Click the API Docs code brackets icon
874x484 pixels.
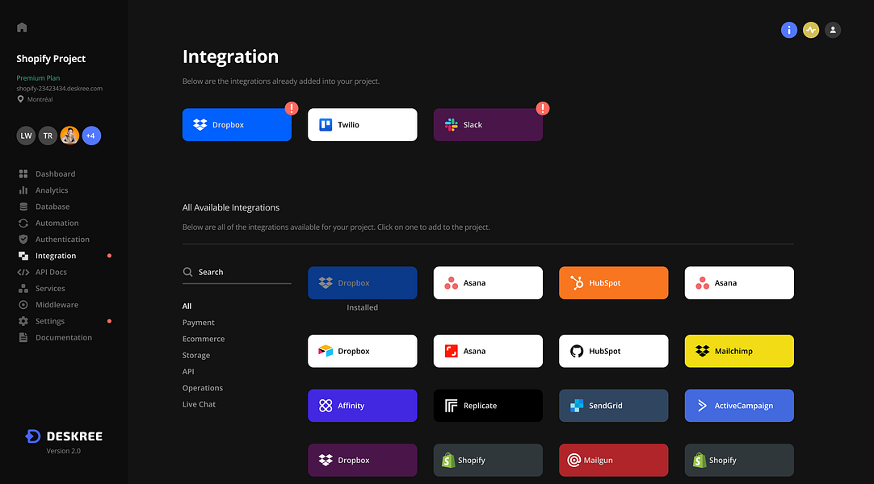click(23, 272)
